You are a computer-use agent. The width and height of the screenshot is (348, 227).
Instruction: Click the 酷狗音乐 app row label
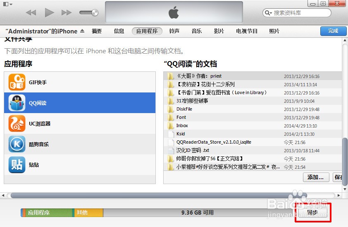tap(38, 144)
